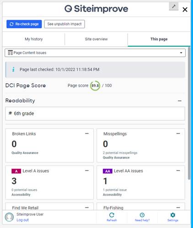Click the Level AA issues count 1
Screen dimensions: 193x228
(x=105, y=181)
